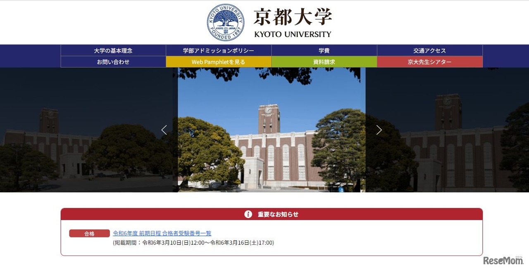Open 交通アクセス menu item

(430, 50)
